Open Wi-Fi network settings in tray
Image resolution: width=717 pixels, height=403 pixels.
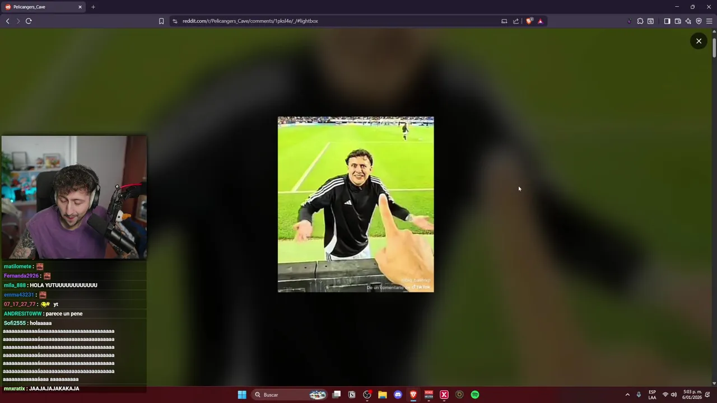[x=665, y=395]
